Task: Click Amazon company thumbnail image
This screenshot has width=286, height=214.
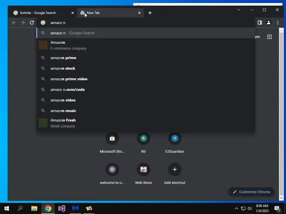Action: tap(43, 45)
